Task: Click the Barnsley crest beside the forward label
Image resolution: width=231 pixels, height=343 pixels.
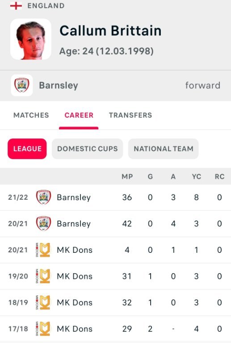Action: [21, 85]
